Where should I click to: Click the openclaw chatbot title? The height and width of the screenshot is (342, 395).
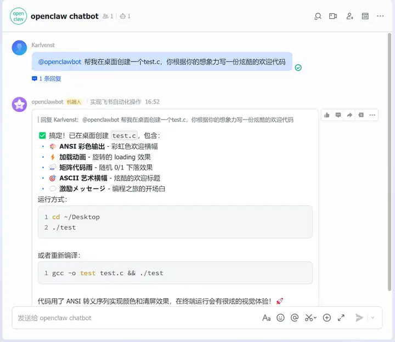pos(65,16)
